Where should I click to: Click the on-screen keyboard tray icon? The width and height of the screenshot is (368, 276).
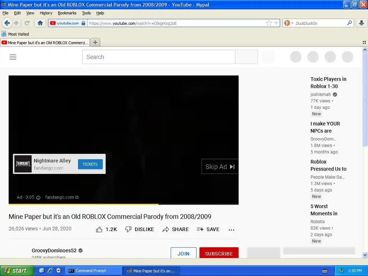pos(325,271)
